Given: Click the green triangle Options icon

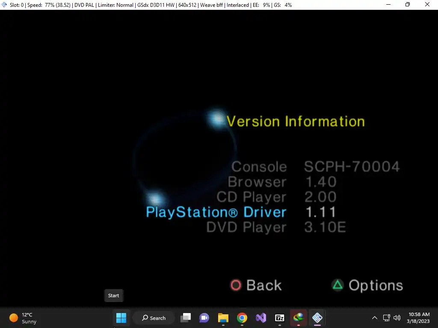Looking at the screenshot, I should pos(337,285).
